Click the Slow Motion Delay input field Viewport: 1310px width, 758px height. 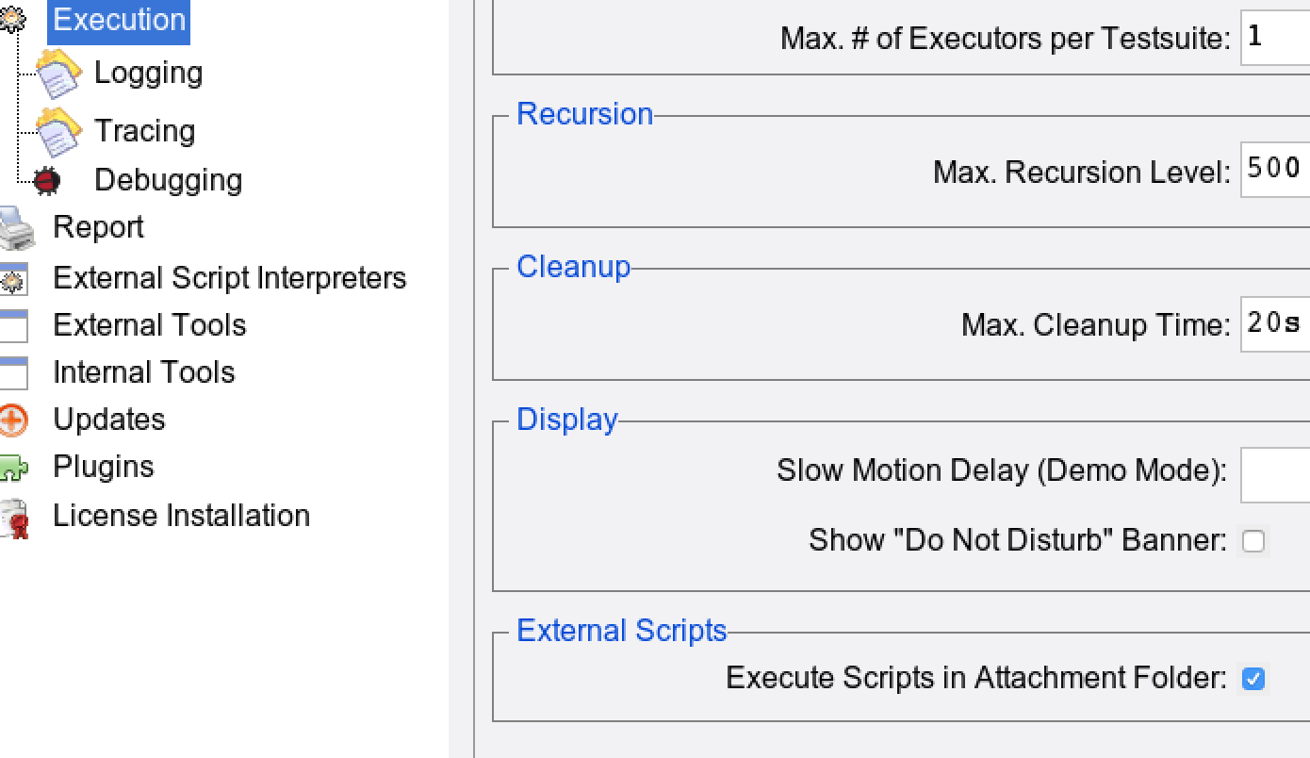tap(1275, 475)
